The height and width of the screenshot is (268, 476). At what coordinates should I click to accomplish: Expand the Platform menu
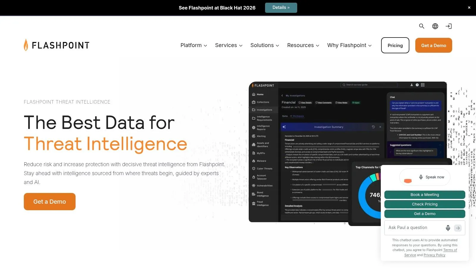(194, 45)
